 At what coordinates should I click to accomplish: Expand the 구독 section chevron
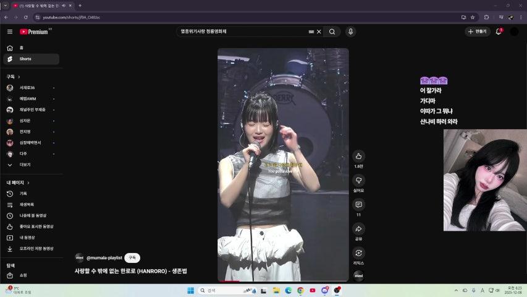(19, 77)
